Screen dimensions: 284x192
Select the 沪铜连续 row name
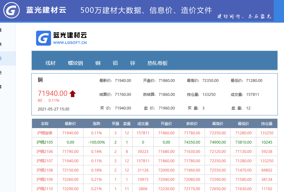(44, 133)
